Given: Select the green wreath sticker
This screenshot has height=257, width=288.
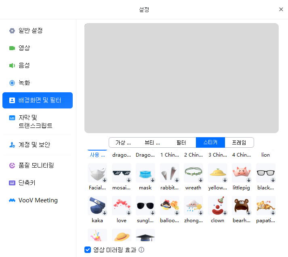Looking at the screenshot, I should point(193,173).
